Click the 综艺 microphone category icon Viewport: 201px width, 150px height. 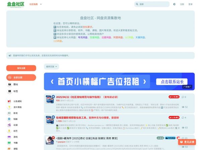click(x=9, y=131)
